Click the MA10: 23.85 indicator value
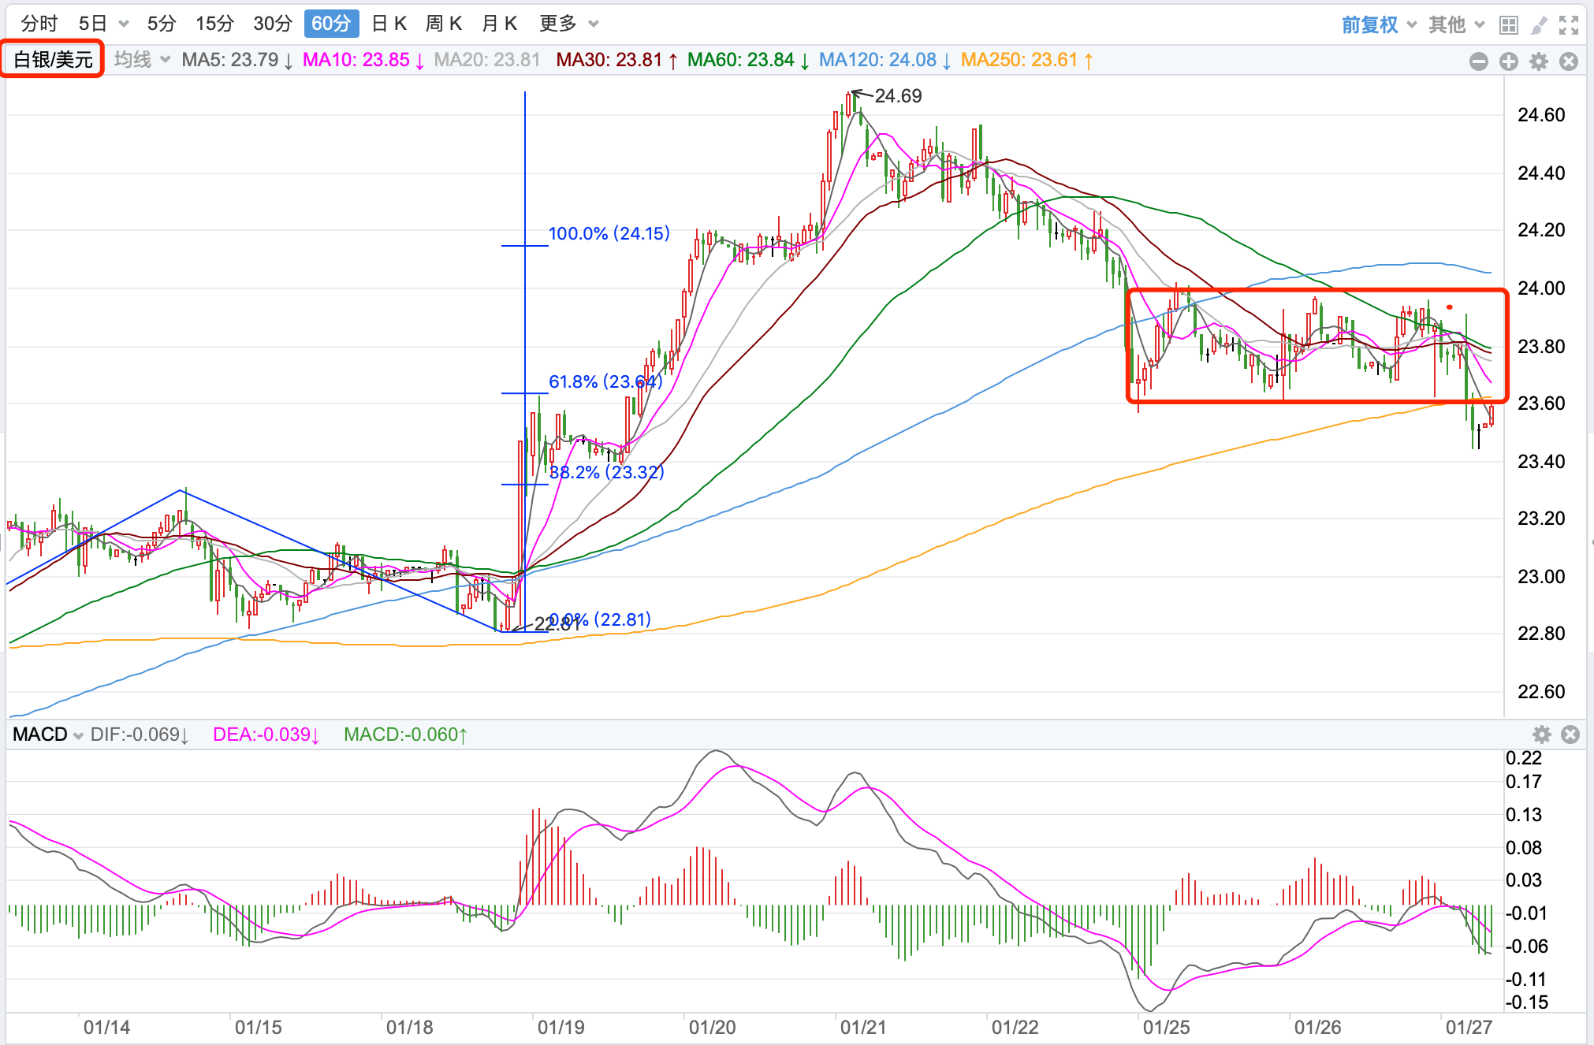Image resolution: width=1594 pixels, height=1045 pixels. 364,60
